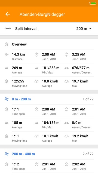Go back using the arrow icon
98x175 pixels.
point(8,14)
